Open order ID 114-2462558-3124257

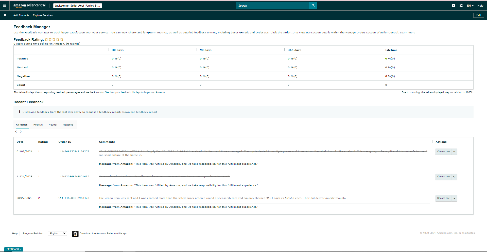click(x=74, y=152)
